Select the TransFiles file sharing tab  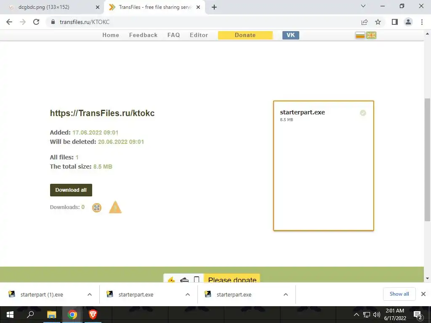[154, 7]
